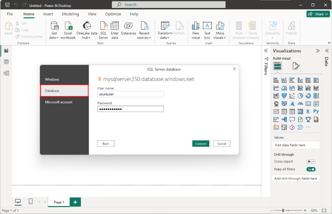The width and height of the screenshot is (332, 214).
Task: Click the zoom in plus button
Action: (305, 210)
